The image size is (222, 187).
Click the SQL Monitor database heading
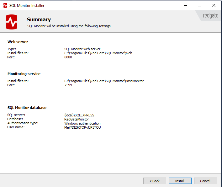point(27,108)
